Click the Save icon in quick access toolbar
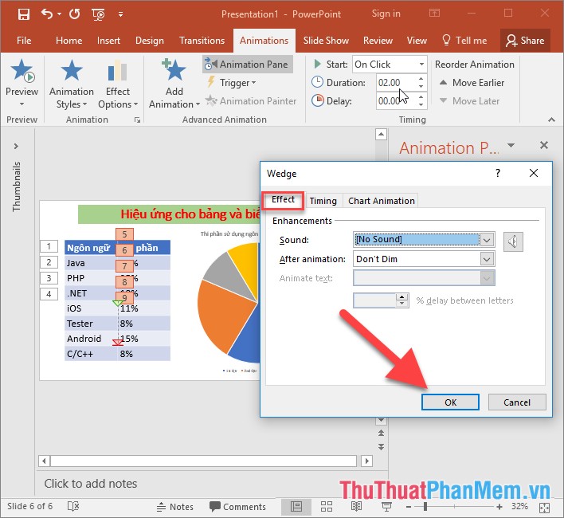Viewport: 564px width, 518px height. (24, 14)
